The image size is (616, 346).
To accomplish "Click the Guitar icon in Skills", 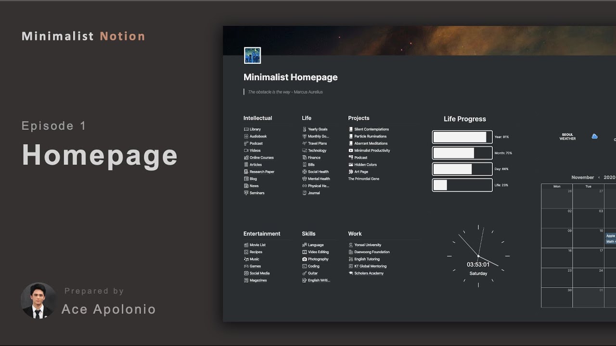I will pos(304,273).
